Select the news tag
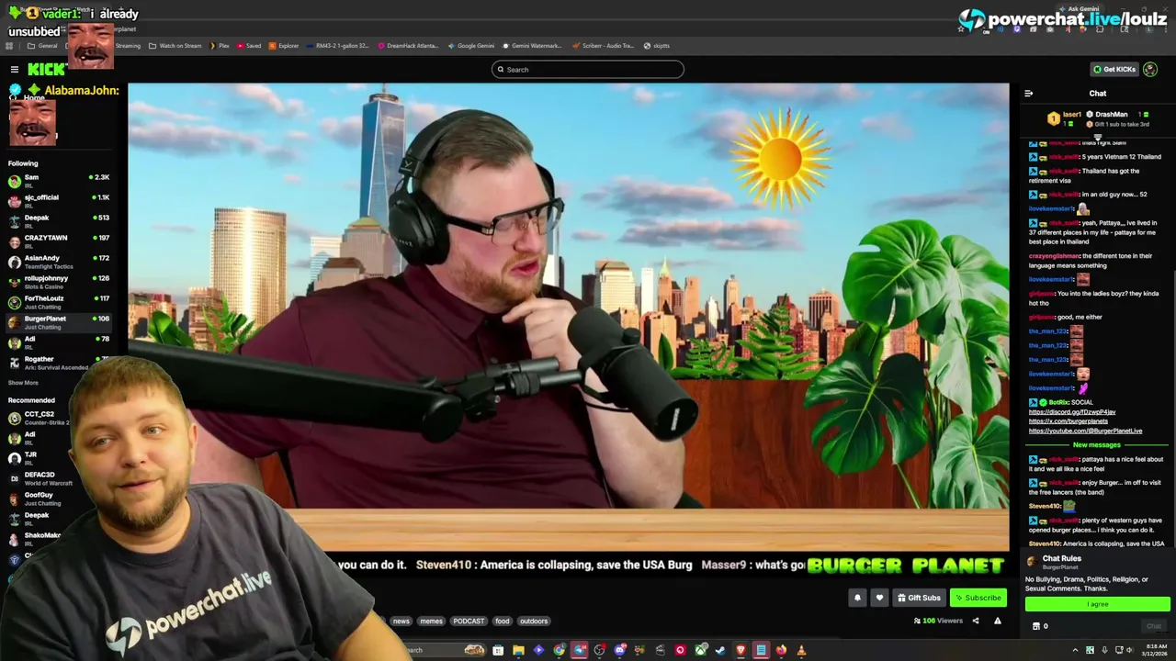This screenshot has width=1176, height=661. [401, 621]
